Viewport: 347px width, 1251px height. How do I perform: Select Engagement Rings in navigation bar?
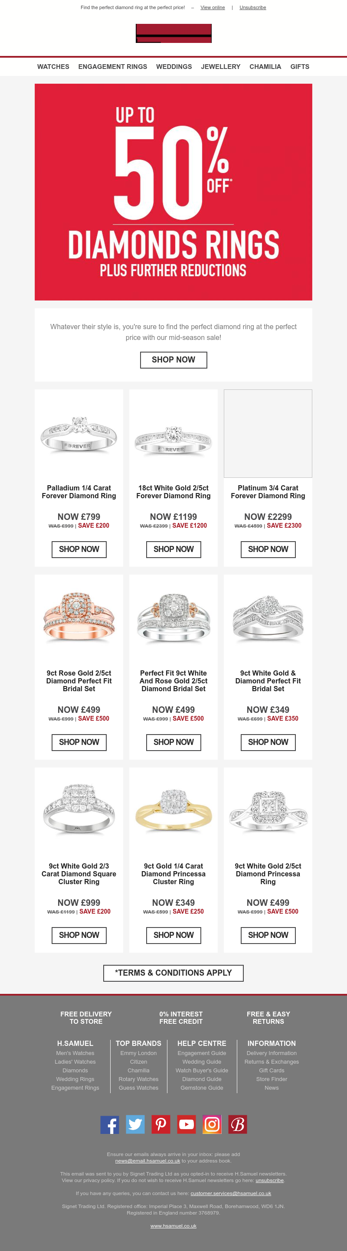click(x=112, y=66)
